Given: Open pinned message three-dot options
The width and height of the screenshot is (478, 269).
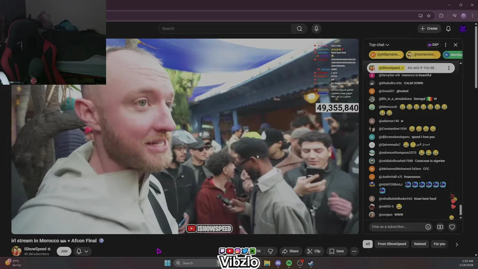Looking at the screenshot, I should tap(449, 68).
